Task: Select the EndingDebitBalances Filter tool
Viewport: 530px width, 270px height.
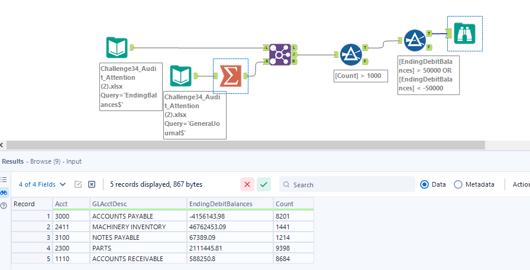Action: [x=415, y=40]
